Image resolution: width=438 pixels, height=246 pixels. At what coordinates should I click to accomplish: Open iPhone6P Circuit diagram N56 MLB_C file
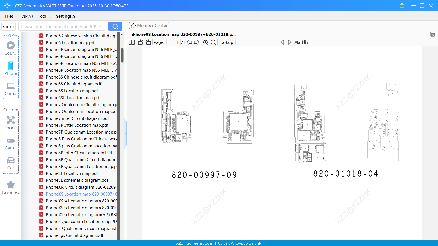(78, 50)
